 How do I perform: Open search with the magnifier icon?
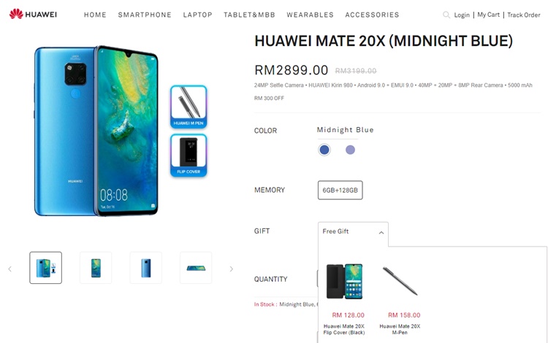(446, 15)
